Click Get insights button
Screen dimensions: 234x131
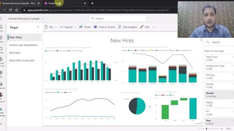click(x=128, y=27)
